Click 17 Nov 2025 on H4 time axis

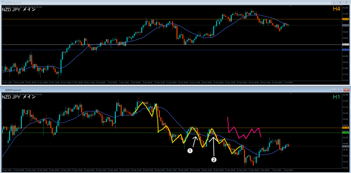6,83
